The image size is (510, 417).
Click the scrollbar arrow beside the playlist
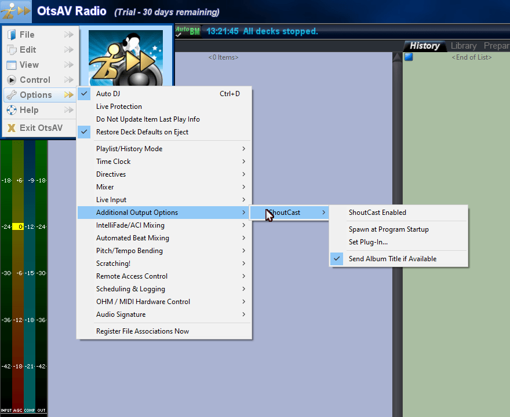(397, 56)
